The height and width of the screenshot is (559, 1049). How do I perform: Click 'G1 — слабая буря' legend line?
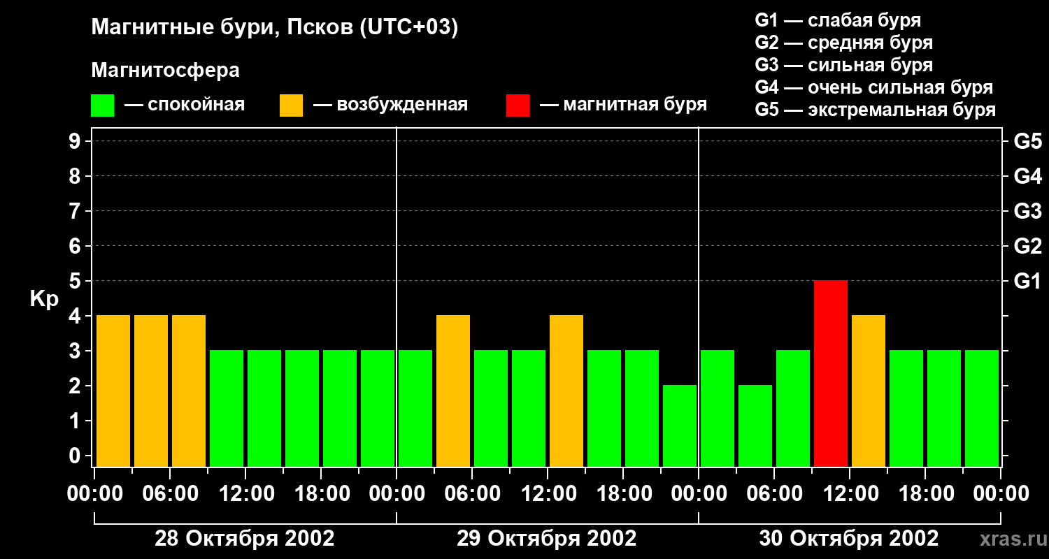pos(838,20)
